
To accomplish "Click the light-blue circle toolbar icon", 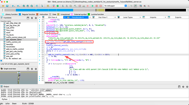I will (x=37, y=6).
